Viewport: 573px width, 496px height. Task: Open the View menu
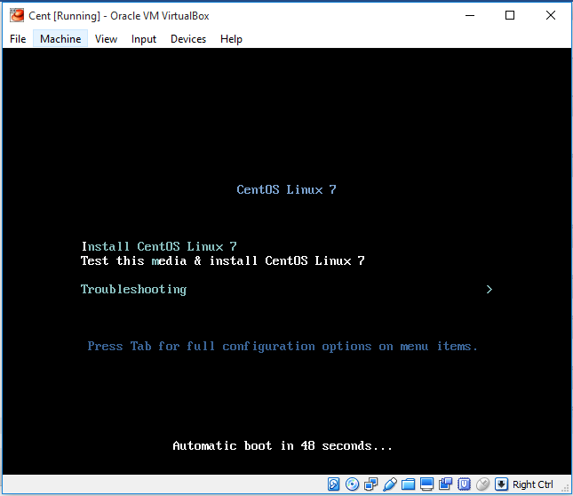[x=106, y=39]
